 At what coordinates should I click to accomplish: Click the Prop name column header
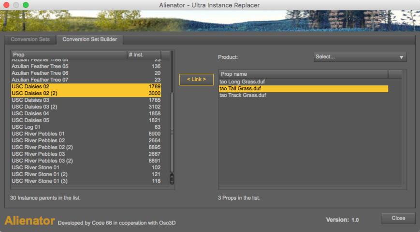(x=303, y=74)
